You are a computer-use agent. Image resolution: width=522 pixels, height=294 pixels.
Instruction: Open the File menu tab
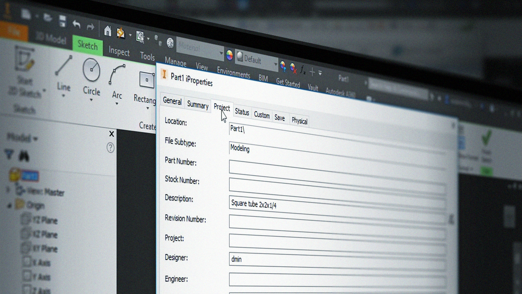13,31
